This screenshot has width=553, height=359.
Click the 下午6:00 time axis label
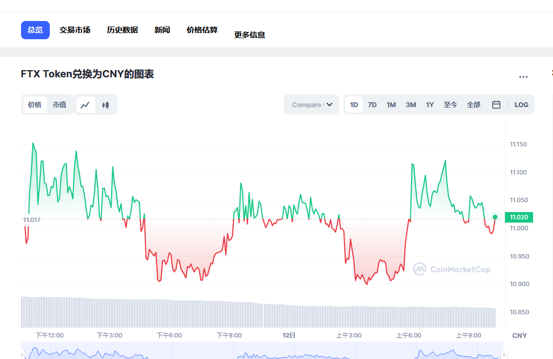(x=169, y=335)
